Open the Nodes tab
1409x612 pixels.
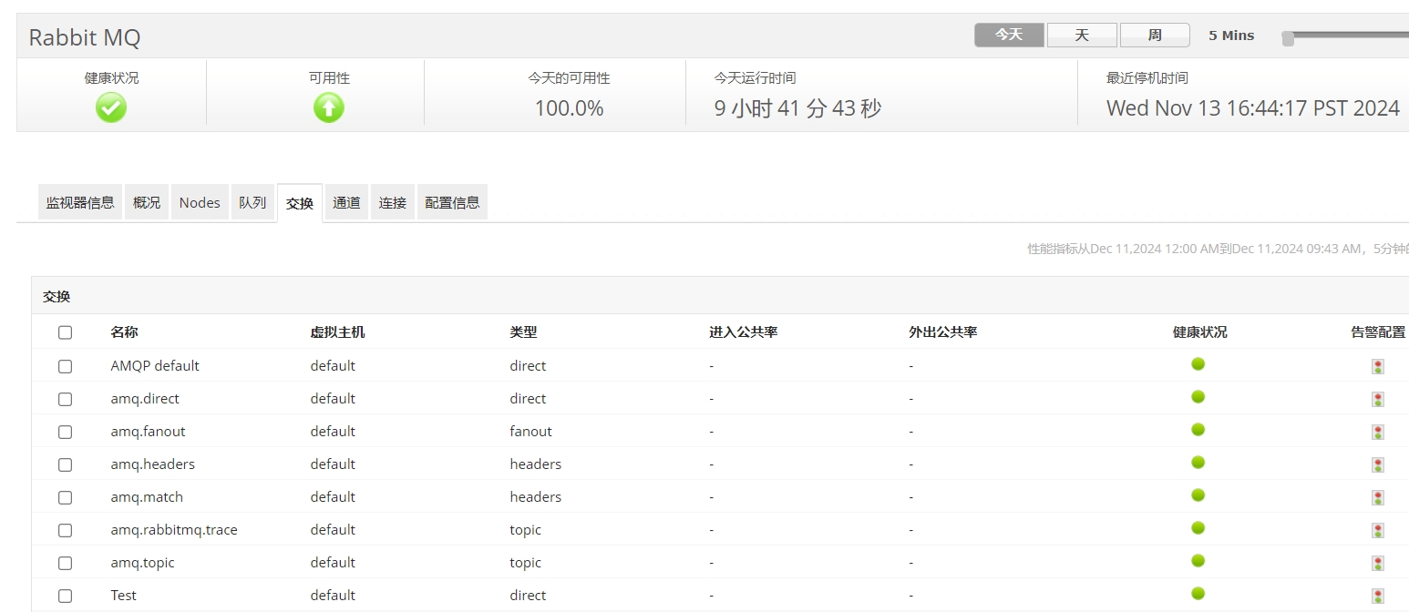click(200, 202)
